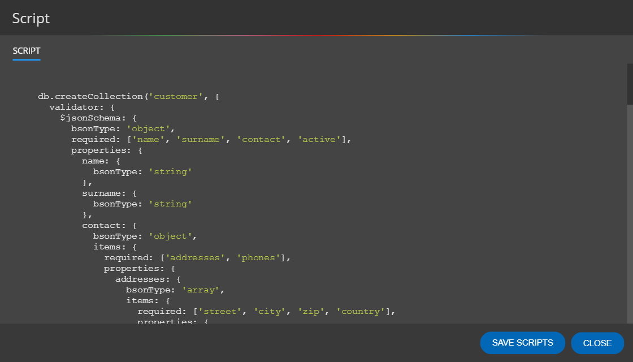The height and width of the screenshot is (362, 633).
Task: Click the CLOSE button
Action: pyautogui.click(x=597, y=343)
